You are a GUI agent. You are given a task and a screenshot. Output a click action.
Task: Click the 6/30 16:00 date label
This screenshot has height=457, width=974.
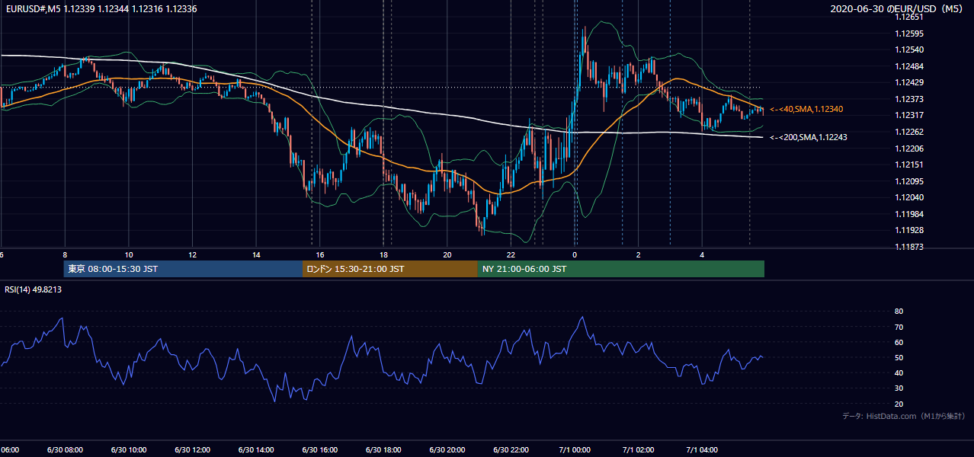point(319,450)
